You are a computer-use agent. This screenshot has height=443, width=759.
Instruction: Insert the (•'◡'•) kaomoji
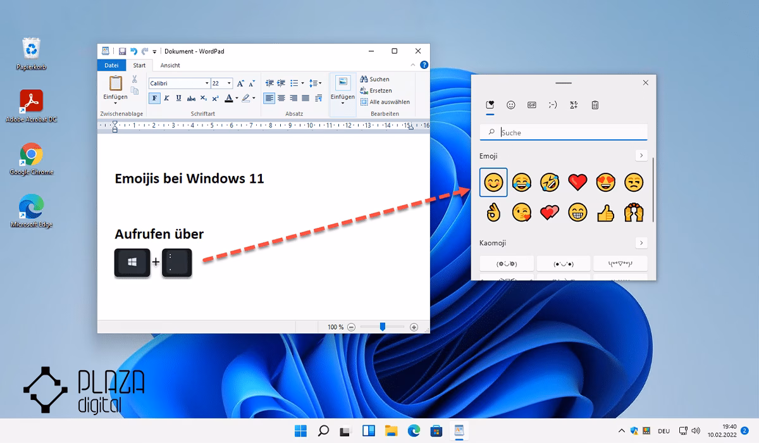564,263
